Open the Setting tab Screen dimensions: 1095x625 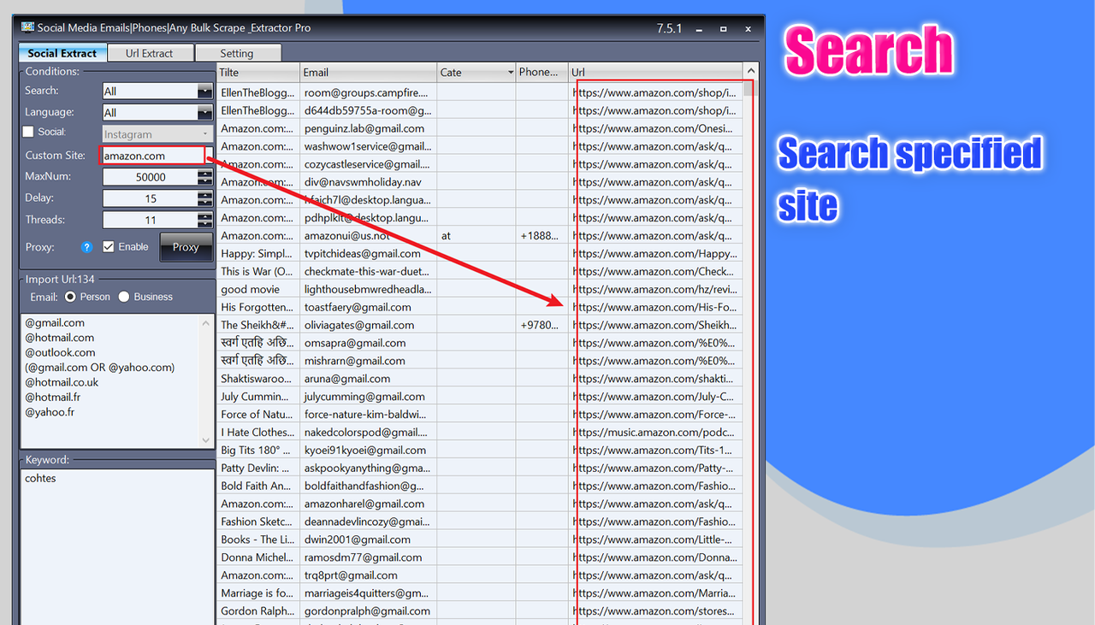pos(237,53)
